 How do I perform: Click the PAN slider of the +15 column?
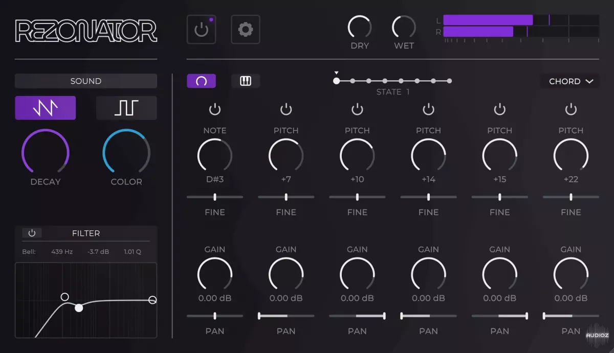pos(499,316)
